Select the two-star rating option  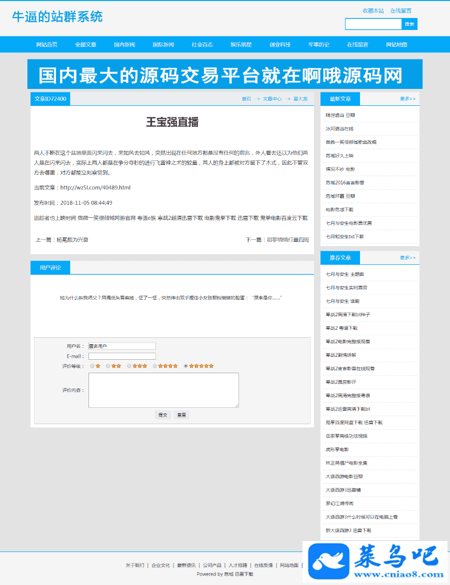coord(108,366)
